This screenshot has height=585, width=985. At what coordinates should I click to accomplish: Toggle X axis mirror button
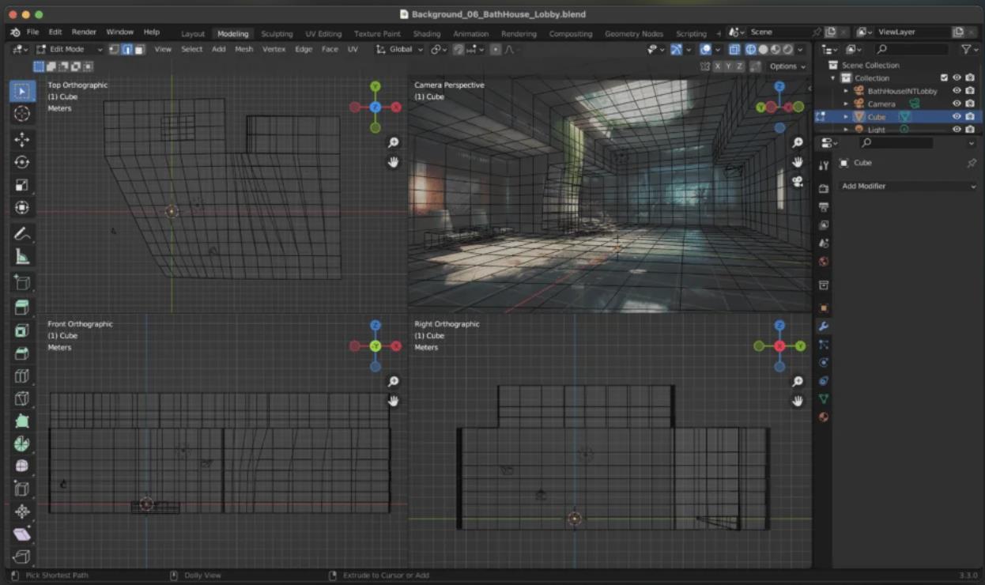[718, 66]
